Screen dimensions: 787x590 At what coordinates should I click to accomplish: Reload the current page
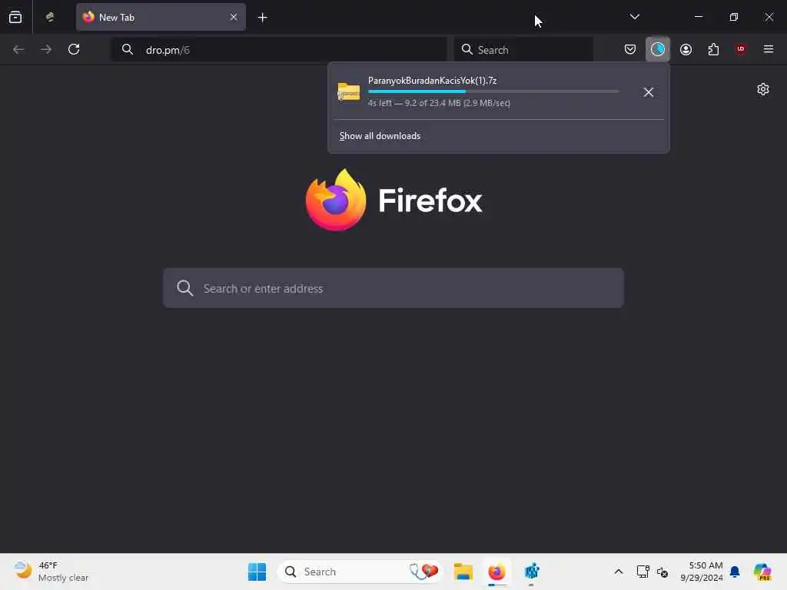74,49
